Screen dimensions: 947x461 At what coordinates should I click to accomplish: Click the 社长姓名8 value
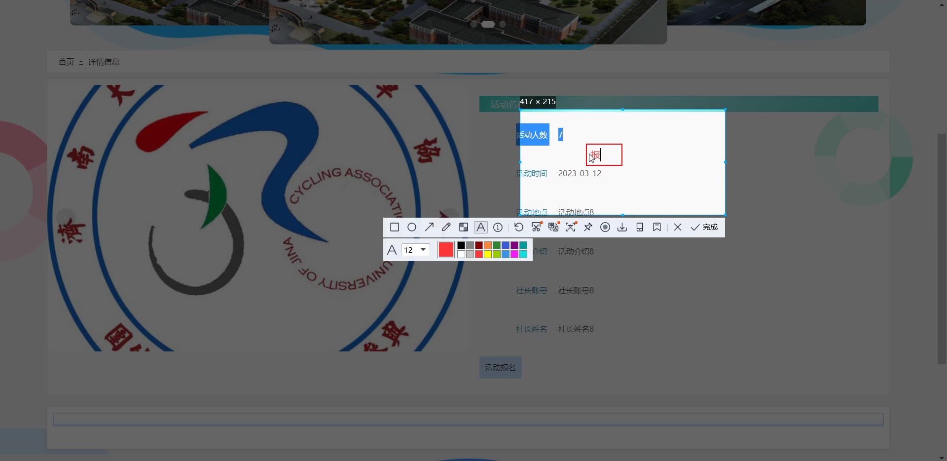[576, 329]
